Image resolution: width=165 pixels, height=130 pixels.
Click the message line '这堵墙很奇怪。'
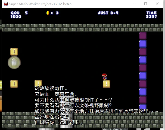(x=51, y=88)
